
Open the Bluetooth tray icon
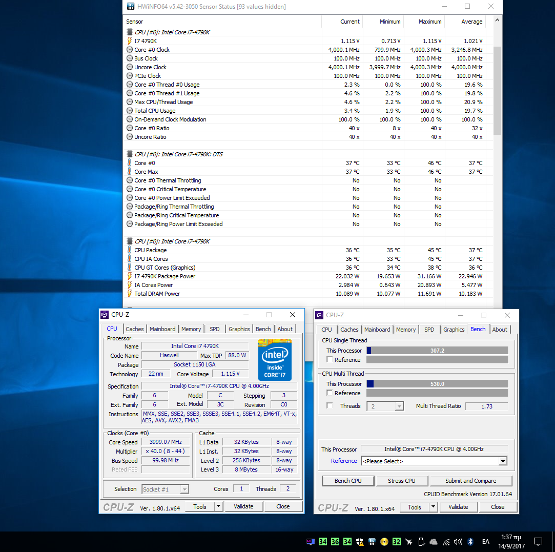pyautogui.click(x=470, y=541)
